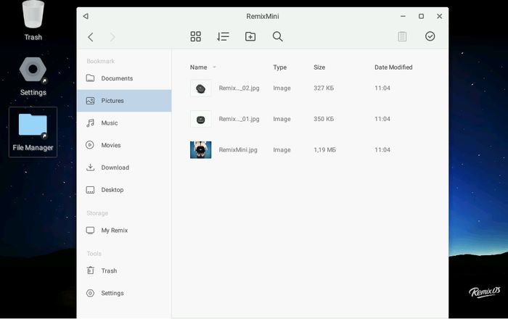Open the file search
This screenshot has width=508, height=319.
[277, 36]
